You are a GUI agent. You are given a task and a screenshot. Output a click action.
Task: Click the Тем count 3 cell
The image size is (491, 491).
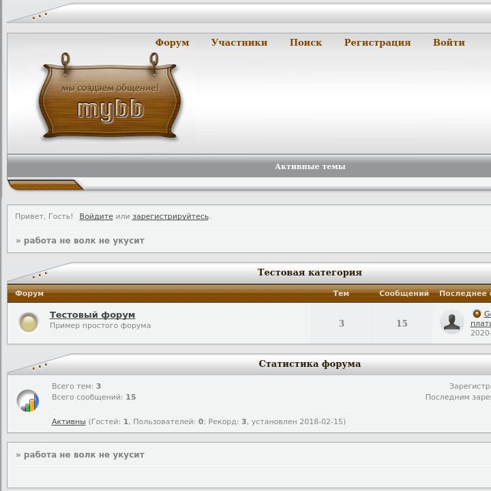(342, 323)
